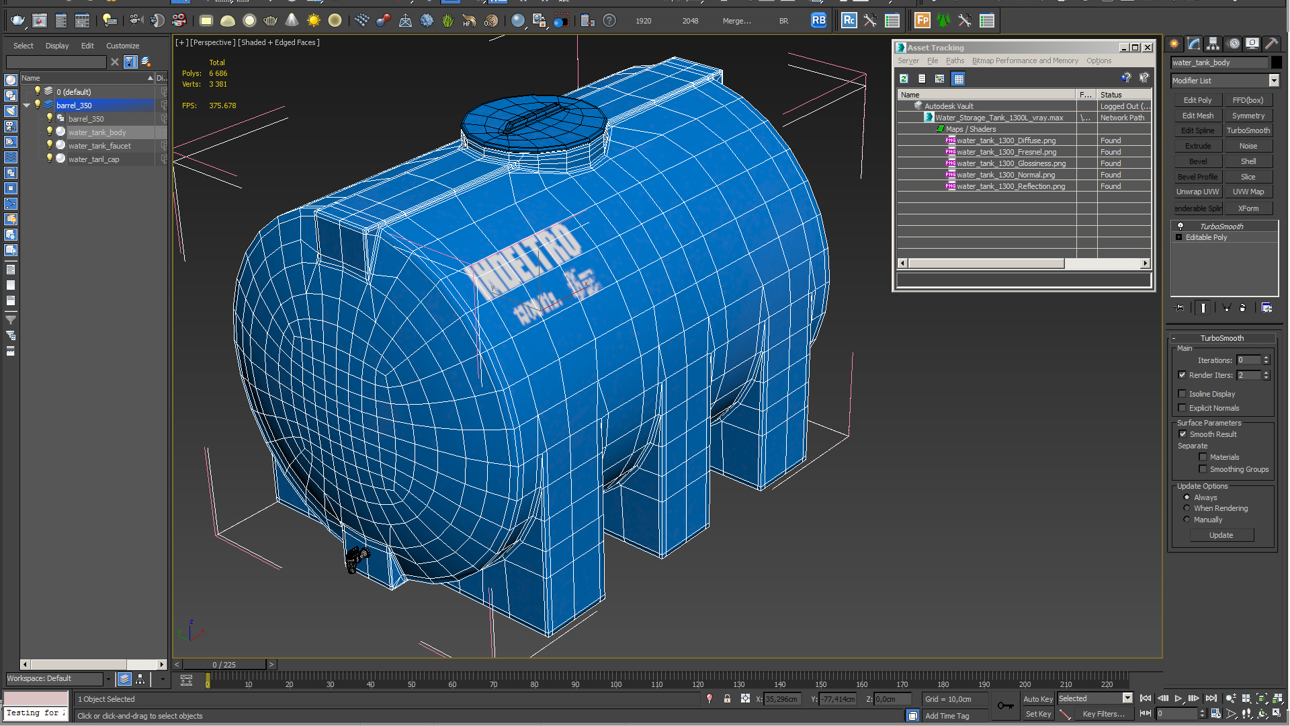This screenshot has width=1290, height=726.
Task: Click the cone primitive icon
Action: 292,21
